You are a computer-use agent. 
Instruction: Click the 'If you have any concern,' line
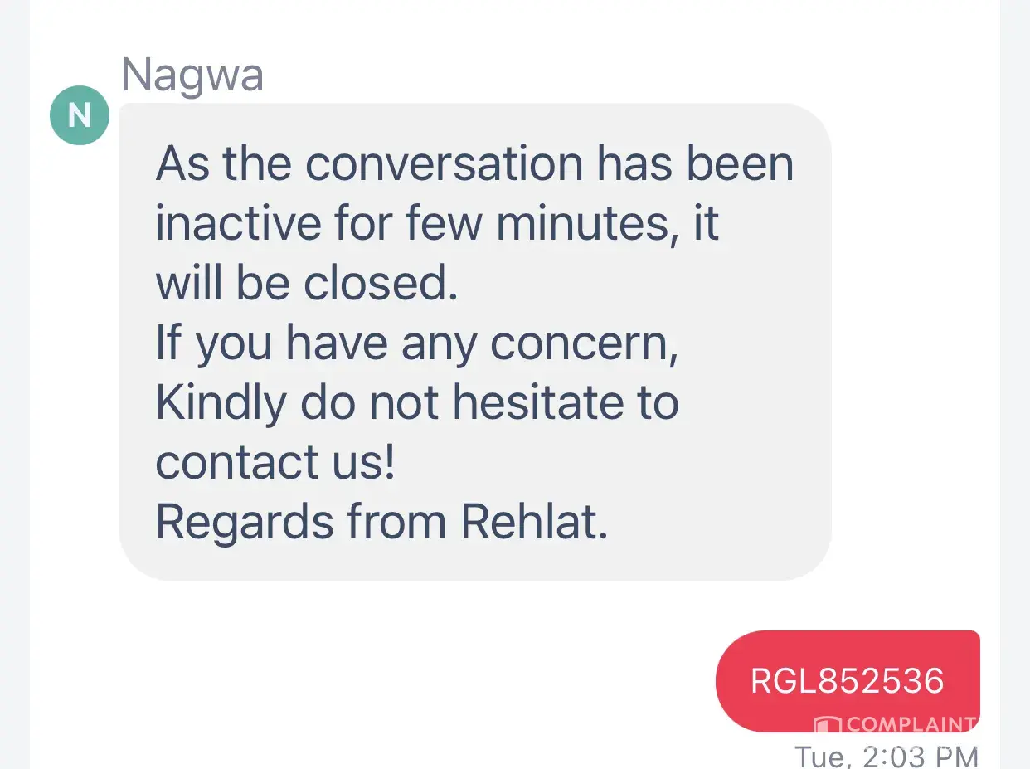point(417,343)
